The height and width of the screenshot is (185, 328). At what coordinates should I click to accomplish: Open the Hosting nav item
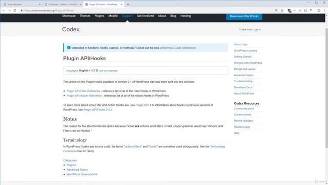coord(186,16)
